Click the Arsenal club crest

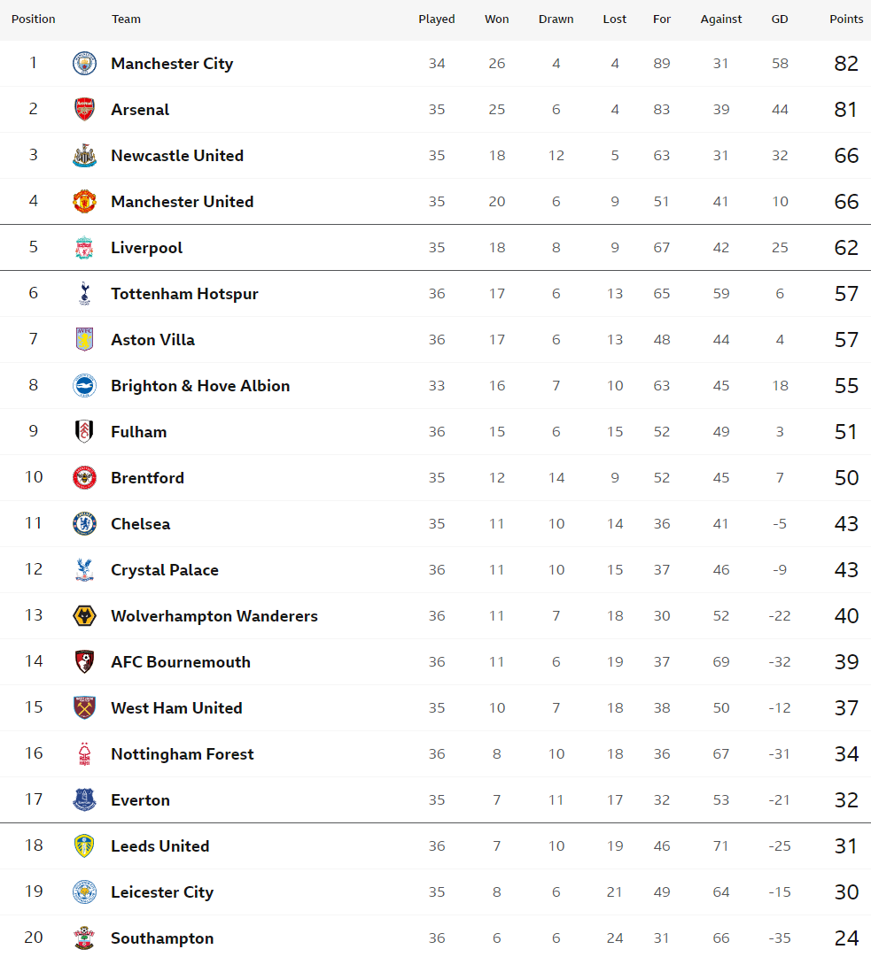[x=84, y=109]
